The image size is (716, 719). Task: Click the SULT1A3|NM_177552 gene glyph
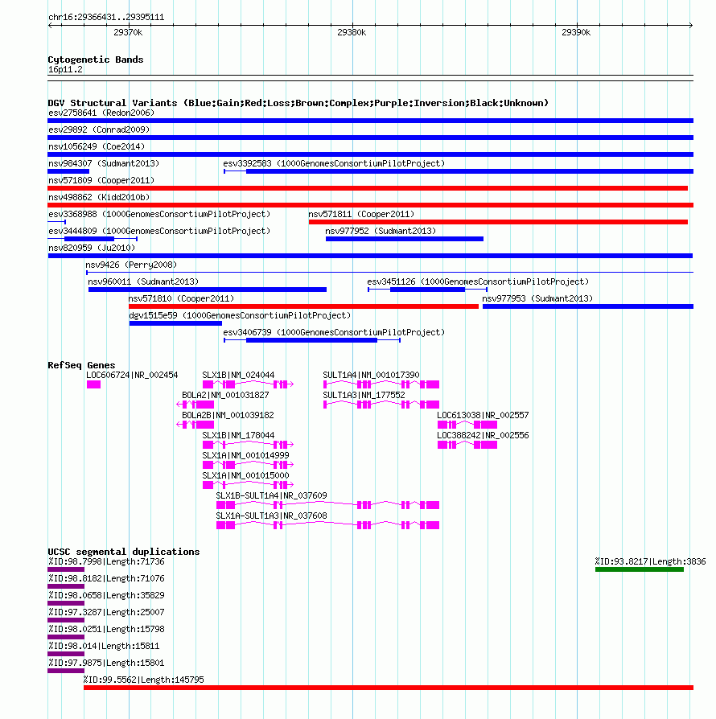pos(381,405)
